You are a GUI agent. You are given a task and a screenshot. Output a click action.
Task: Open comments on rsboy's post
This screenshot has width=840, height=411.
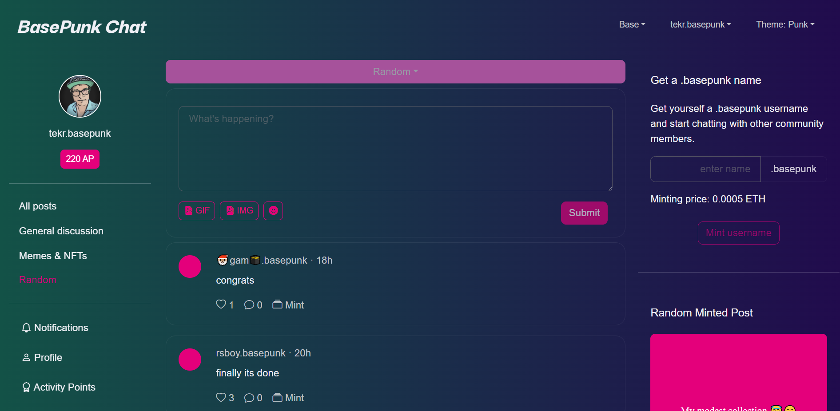pyautogui.click(x=253, y=397)
